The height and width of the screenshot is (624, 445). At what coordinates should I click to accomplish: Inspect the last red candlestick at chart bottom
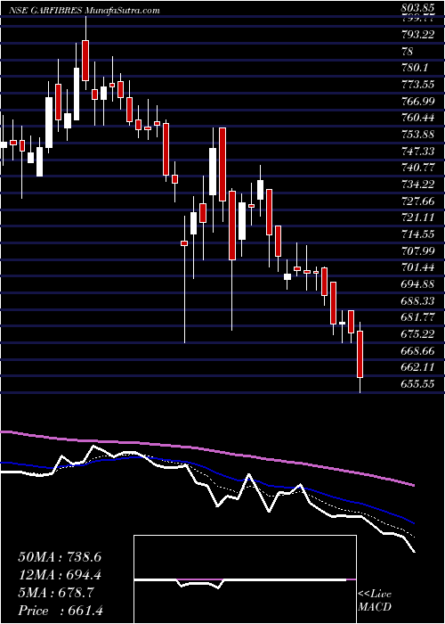360,354
